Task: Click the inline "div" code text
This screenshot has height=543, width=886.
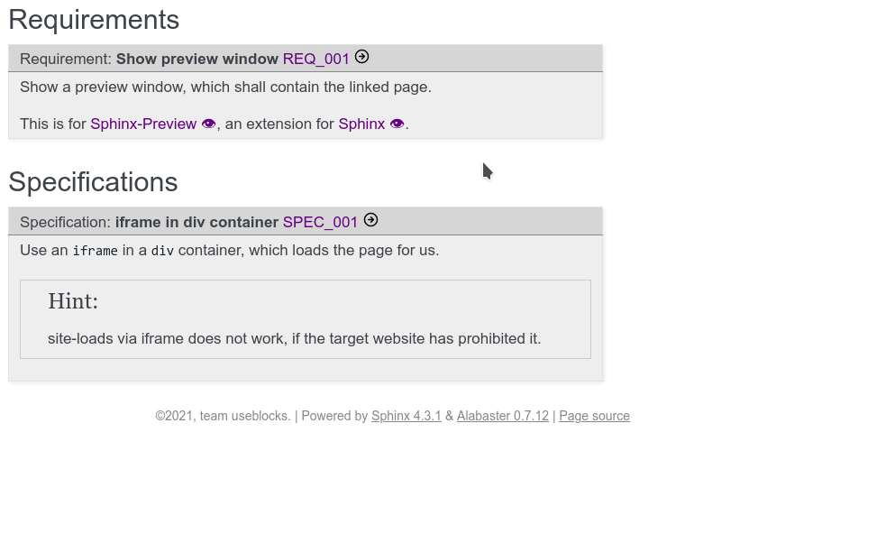Action: click(162, 251)
